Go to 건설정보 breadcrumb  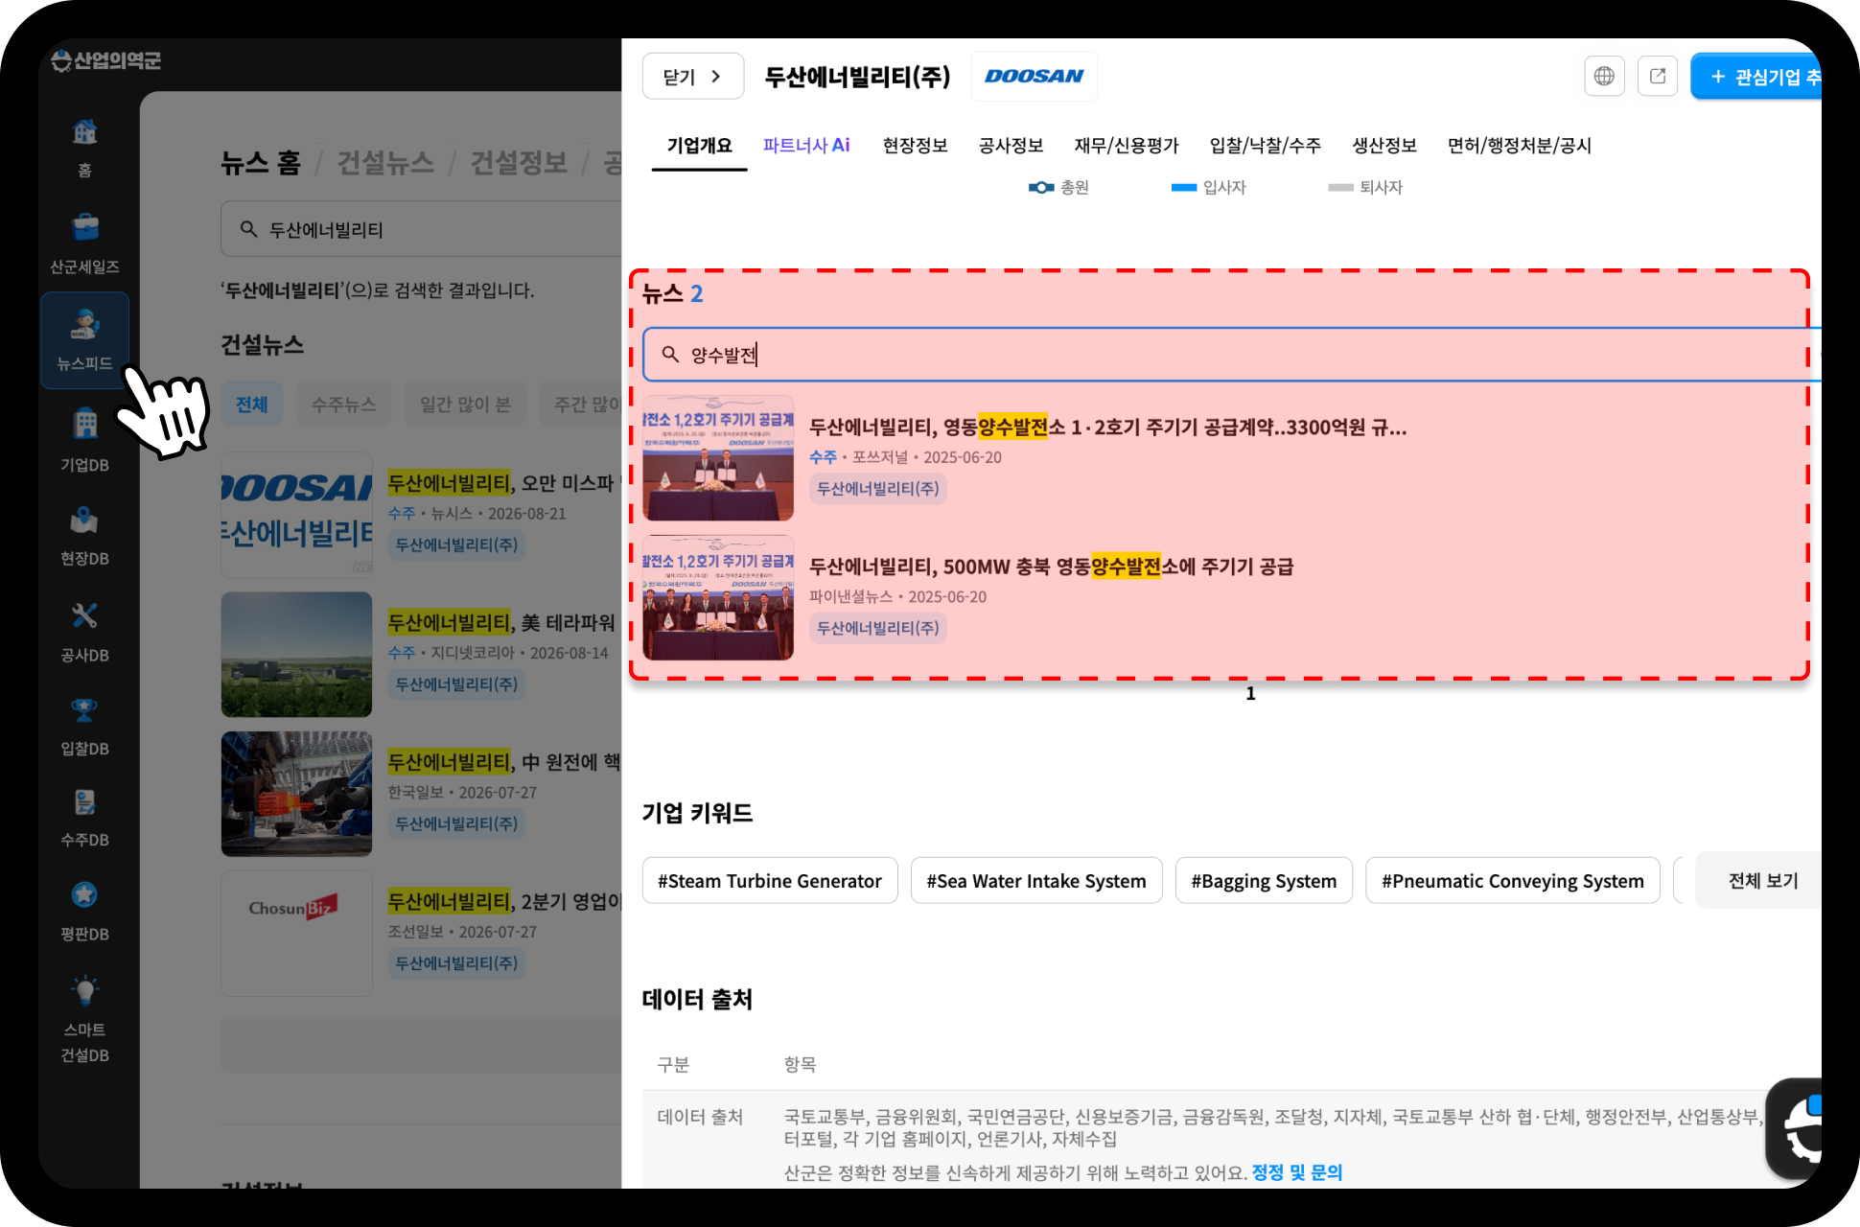(x=519, y=163)
